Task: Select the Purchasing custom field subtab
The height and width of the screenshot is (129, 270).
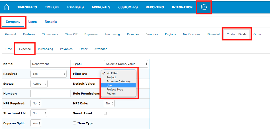Action: [45, 49]
